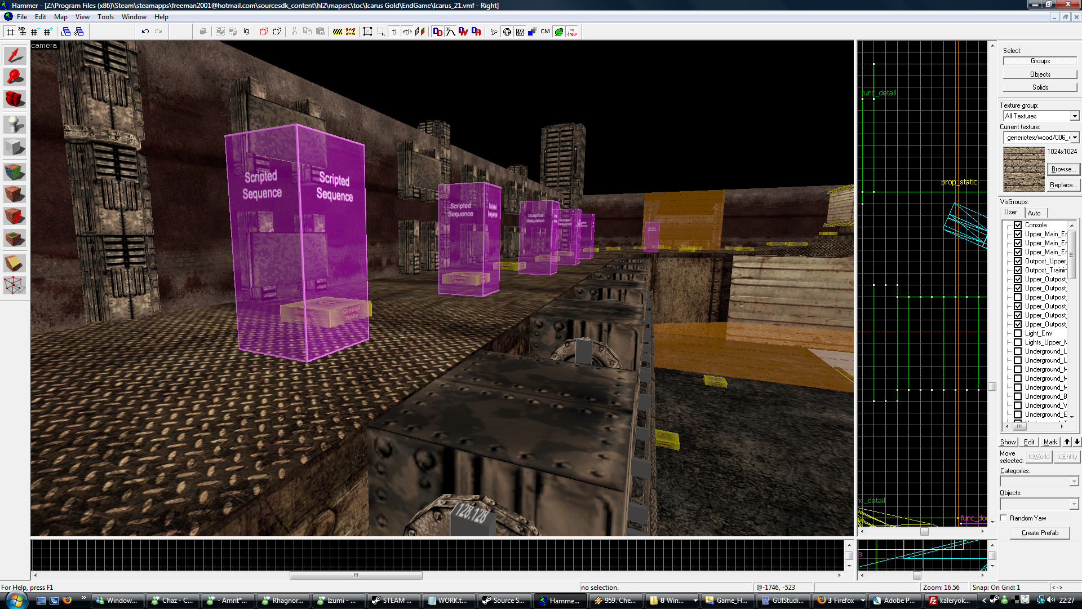This screenshot has height=609, width=1082.
Task: Click the Undo arrow
Action: pyautogui.click(x=145, y=32)
